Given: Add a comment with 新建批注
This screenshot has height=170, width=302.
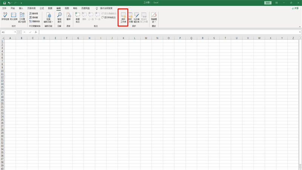Looking at the screenshot, I should tap(77, 17).
